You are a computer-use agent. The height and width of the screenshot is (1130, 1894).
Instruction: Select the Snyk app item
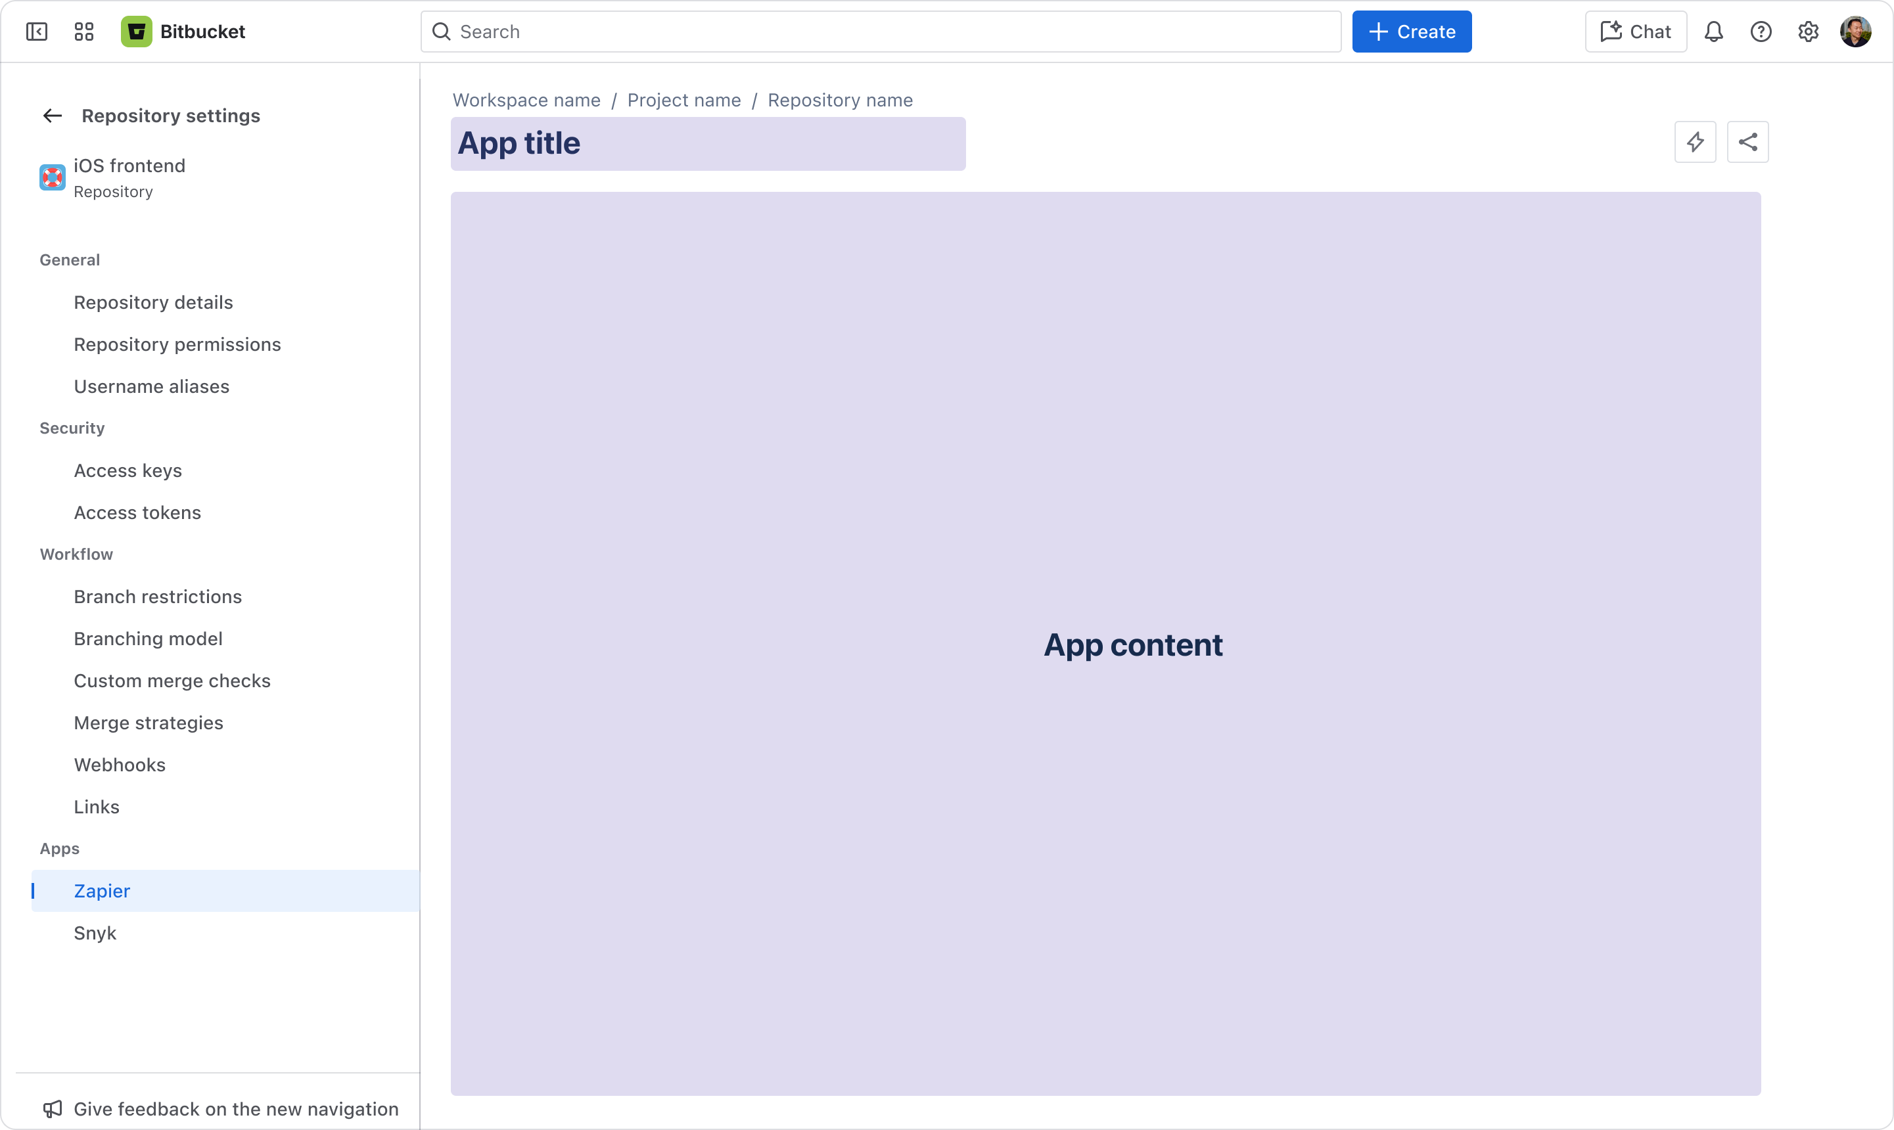pyautogui.click(x=95, y=933)
